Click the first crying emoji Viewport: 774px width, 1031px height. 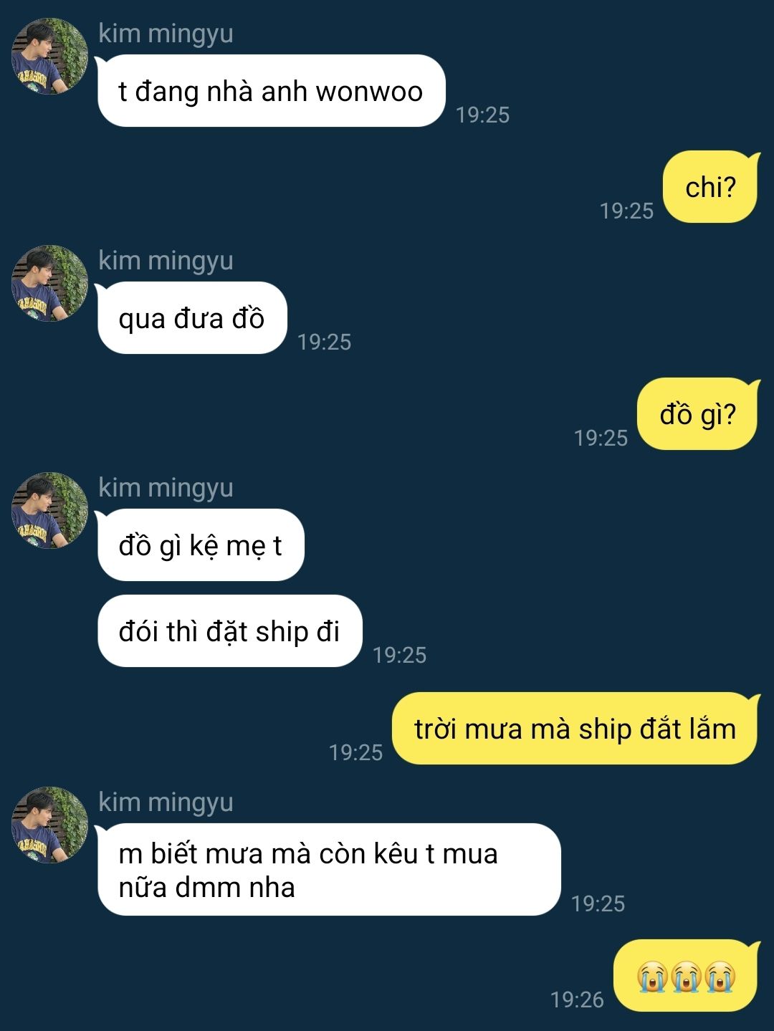(652, 977)
